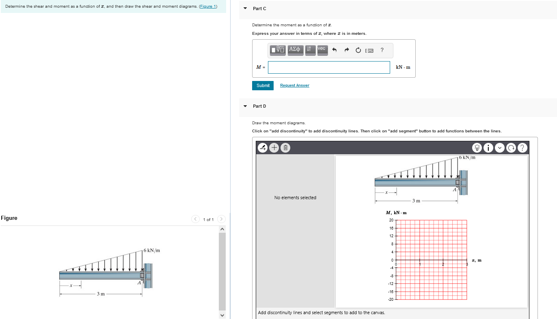Screen dimensions: 557x319
Task: Collapse the Part C section
Action: (245, 9)
